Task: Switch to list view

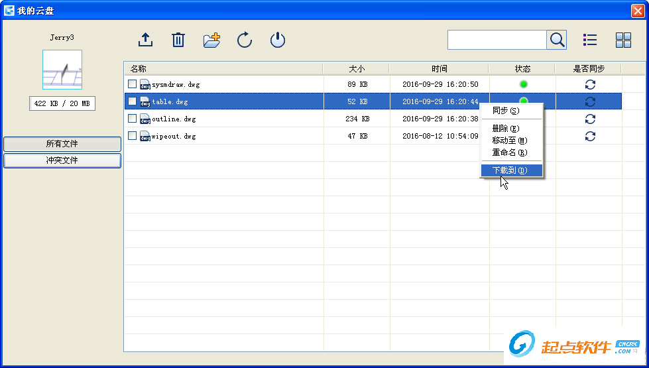Action: pos(590,40)
